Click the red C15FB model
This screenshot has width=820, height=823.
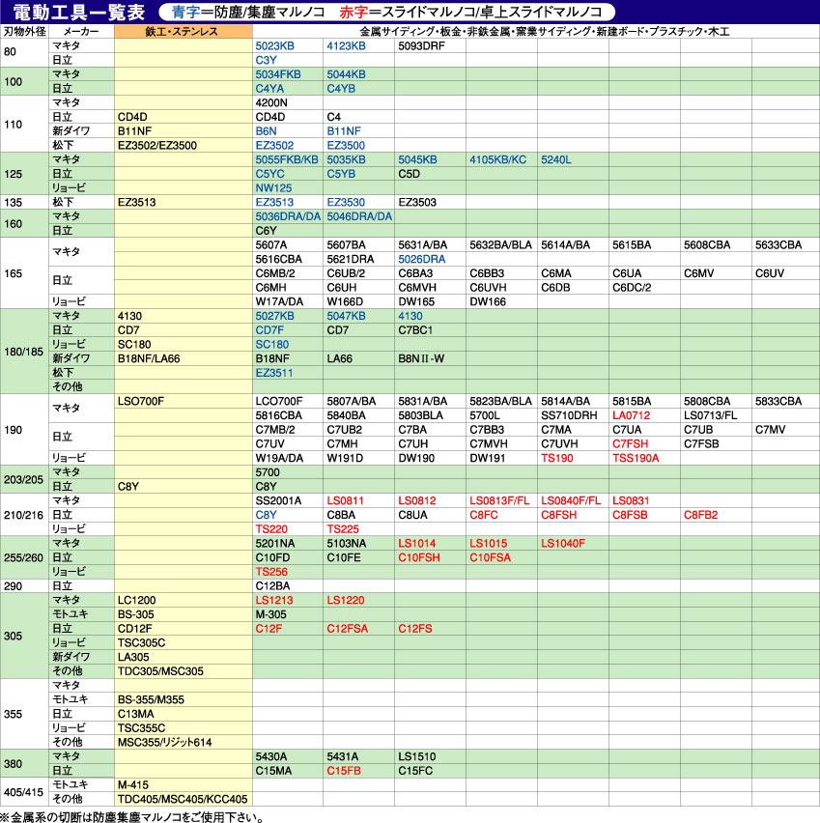[x=344, y=771]
